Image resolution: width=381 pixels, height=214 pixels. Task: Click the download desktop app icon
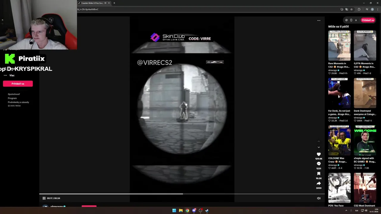pyautogui.click(x=356, y=20)
